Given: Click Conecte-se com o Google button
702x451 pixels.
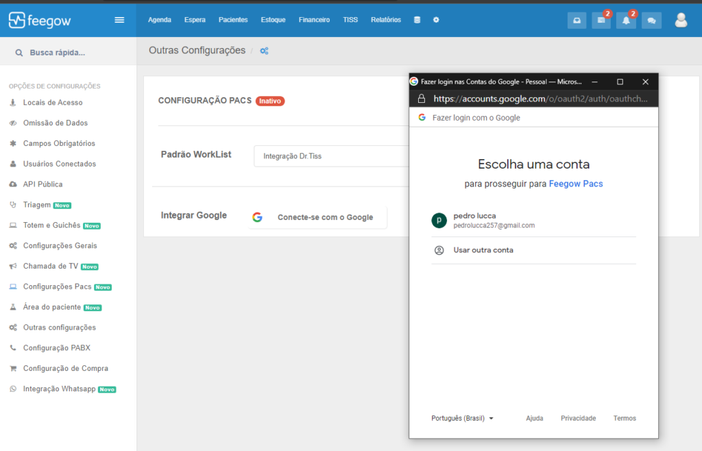Looking at the screenshot, I should pyautogui.click(x=317, y=217).
